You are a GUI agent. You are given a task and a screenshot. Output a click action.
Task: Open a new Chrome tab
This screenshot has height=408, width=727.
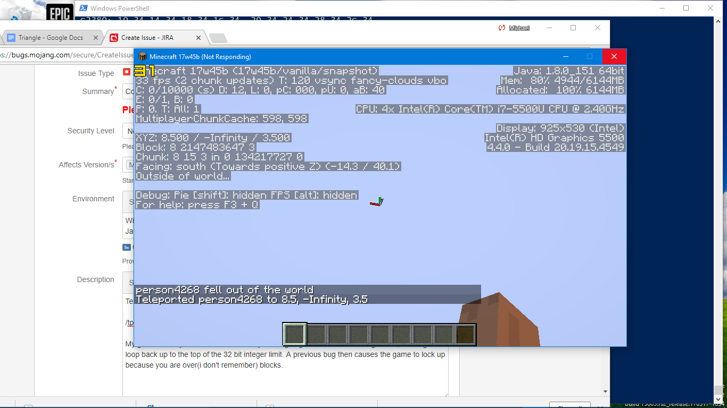(x=218, y=38)
